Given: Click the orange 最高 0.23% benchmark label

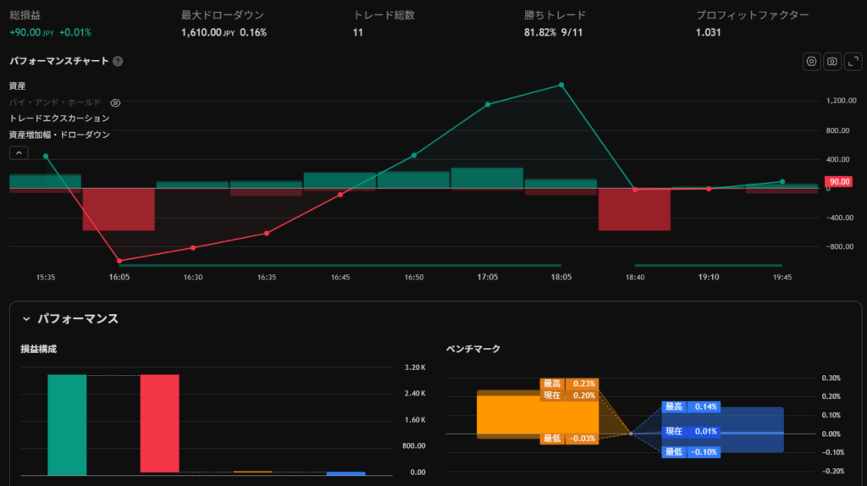Looking at the screenshot, I should [570, 384].
